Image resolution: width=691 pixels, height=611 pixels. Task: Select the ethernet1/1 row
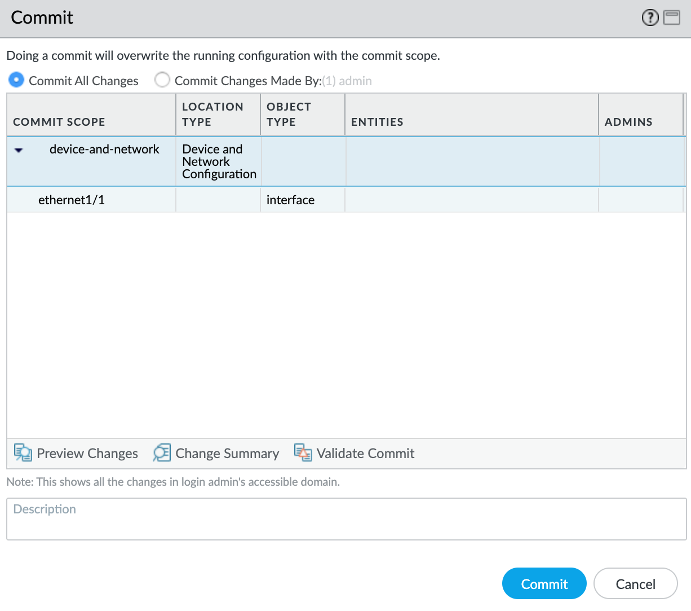pyautogui.click(x=72, y=200)
